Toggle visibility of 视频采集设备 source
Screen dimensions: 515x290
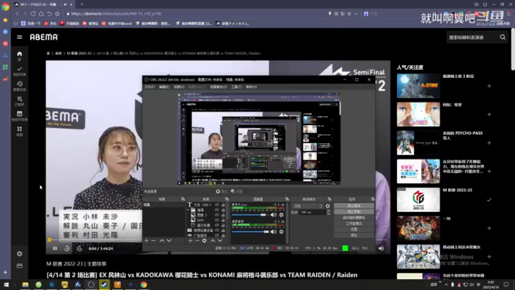pyautogui.click(x=217, y=231)
